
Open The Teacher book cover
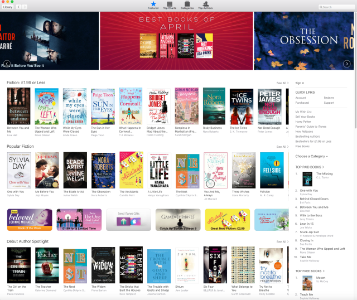[x=47, y=265]
